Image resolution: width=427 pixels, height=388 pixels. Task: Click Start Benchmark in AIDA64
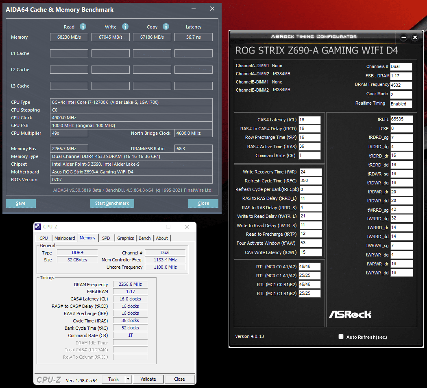(x=112, y=203)
